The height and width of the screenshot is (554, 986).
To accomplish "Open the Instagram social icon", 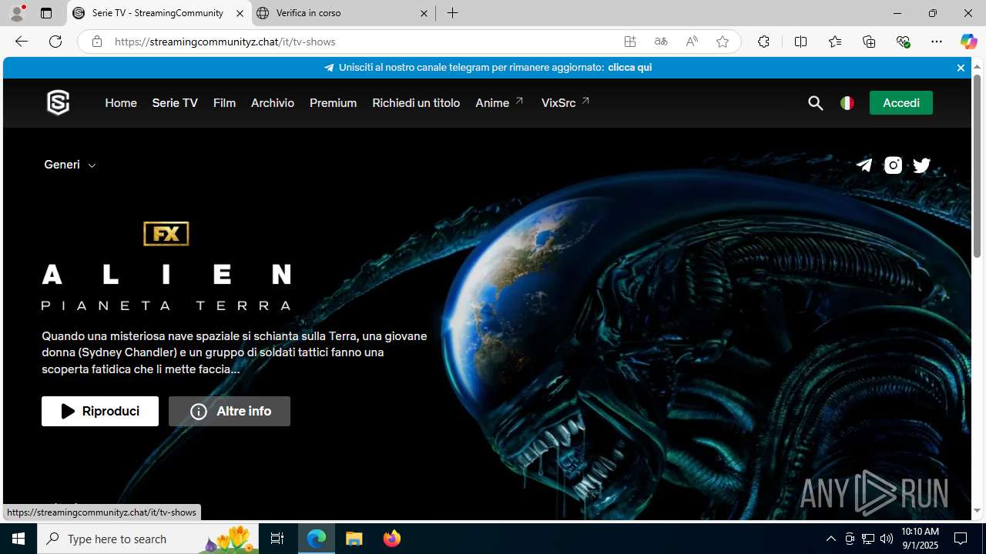I will tap(893, 165).
